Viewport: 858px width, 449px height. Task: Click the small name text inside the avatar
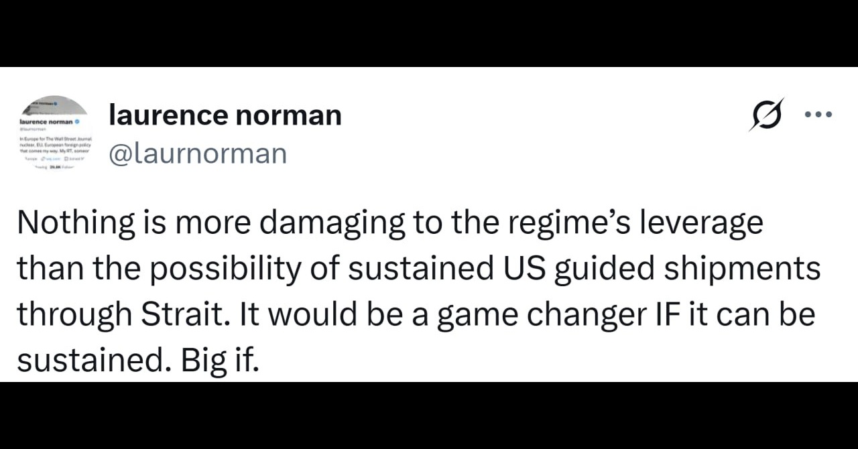[x=46, y=123]
